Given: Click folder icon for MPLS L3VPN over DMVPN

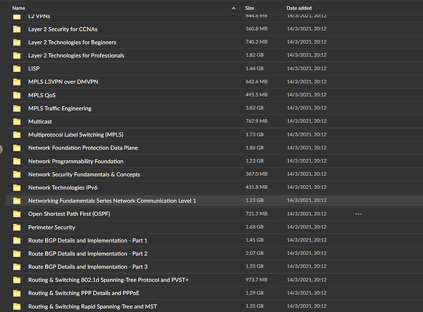Looking at the screenshot, I should click(17, 82).
